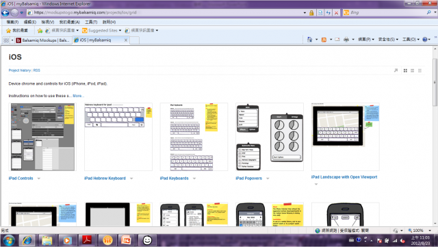Click the iPad Popovers thumbnail

(270, 137)
